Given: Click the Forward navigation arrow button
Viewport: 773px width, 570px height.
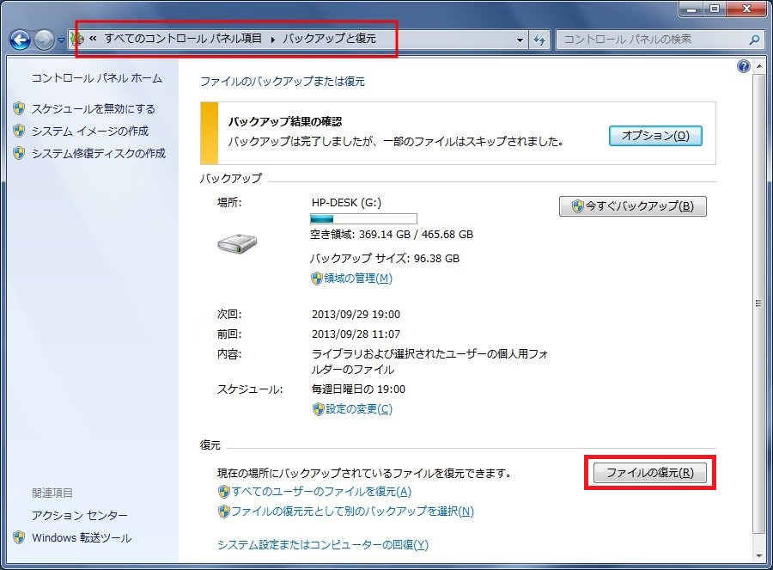Looking at the screenshot, I should [44, 40].
